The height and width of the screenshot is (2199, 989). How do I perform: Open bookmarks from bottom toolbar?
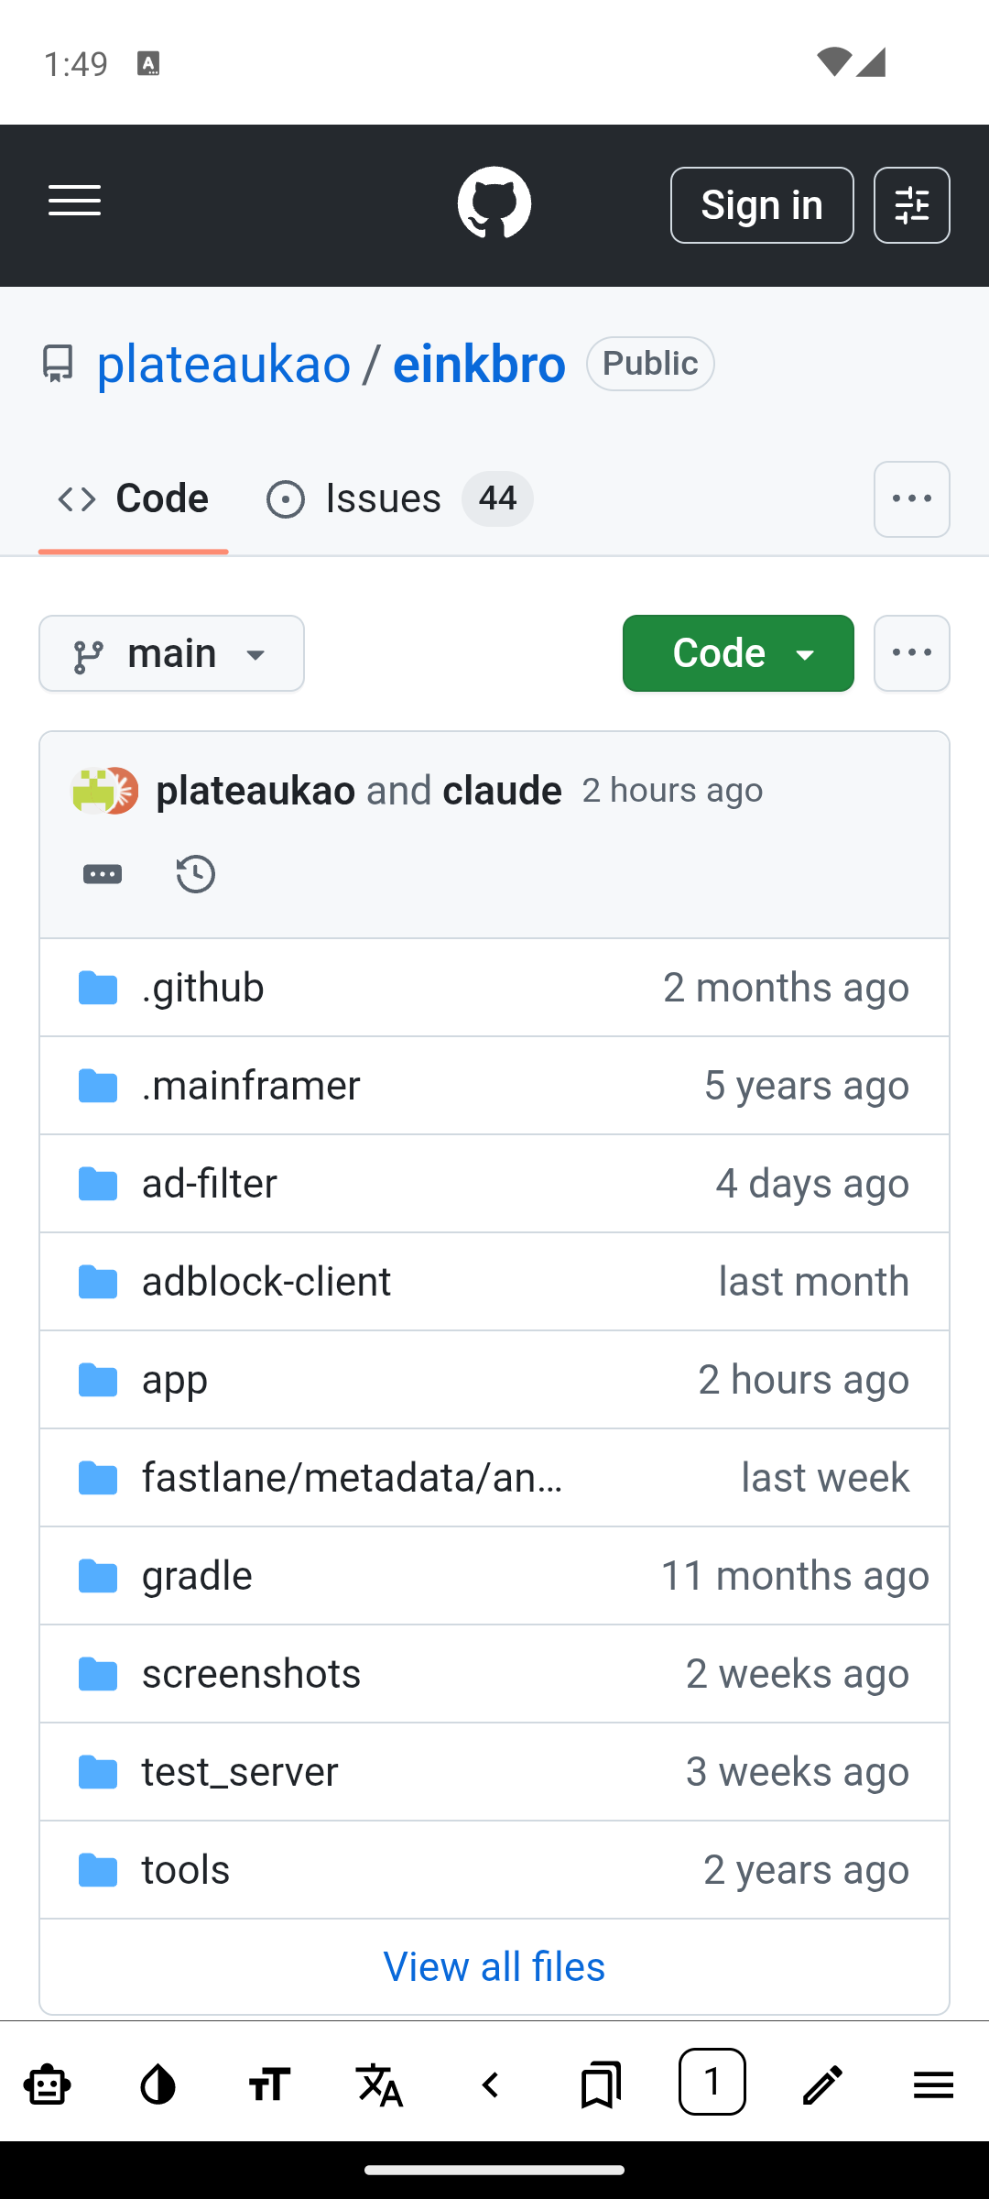[601, 2085]
